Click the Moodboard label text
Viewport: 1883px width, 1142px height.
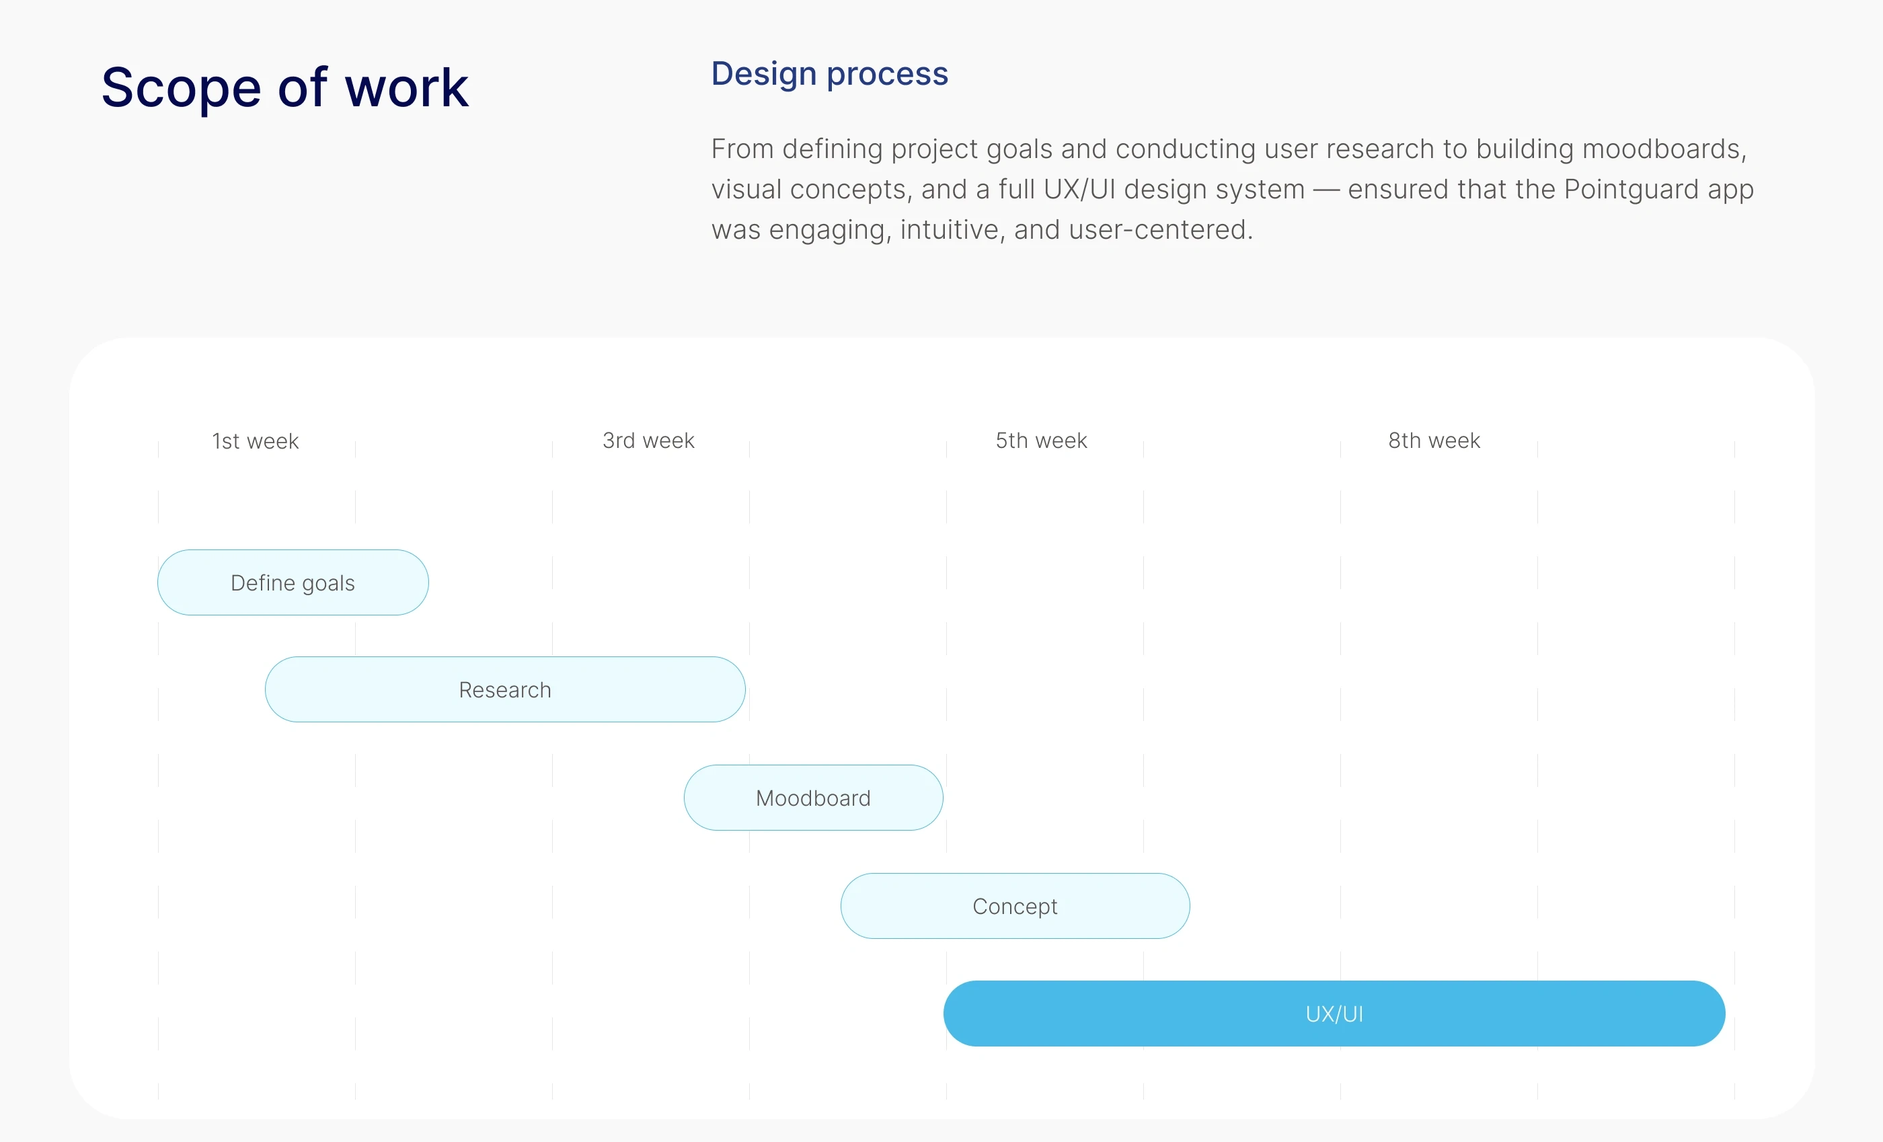click(813, 798)
